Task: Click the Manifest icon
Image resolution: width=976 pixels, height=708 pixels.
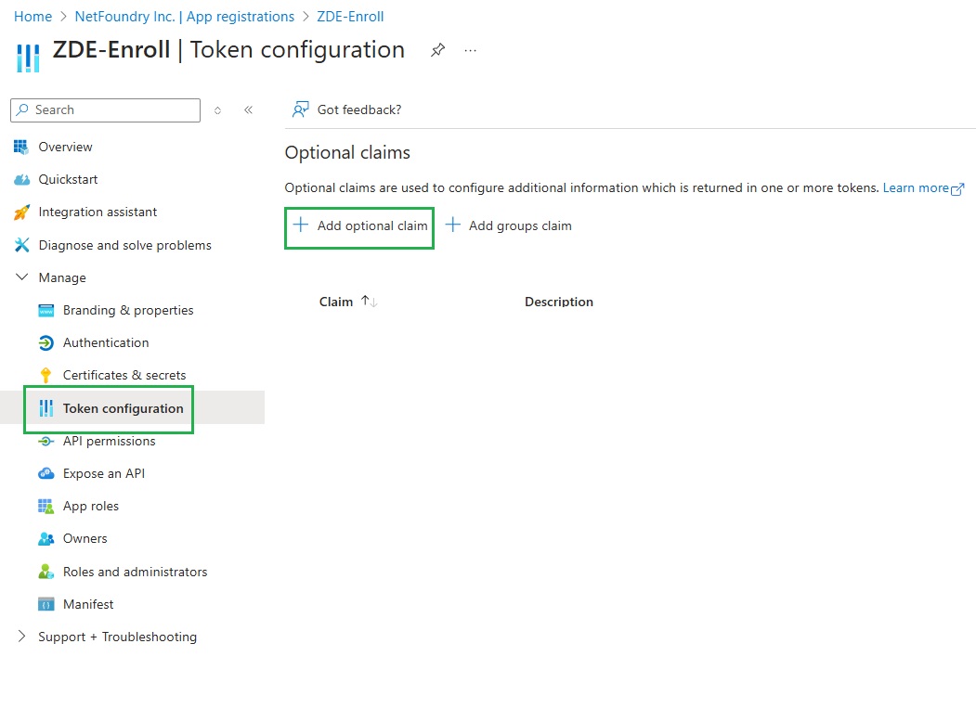Action: [x=46, y=604]
